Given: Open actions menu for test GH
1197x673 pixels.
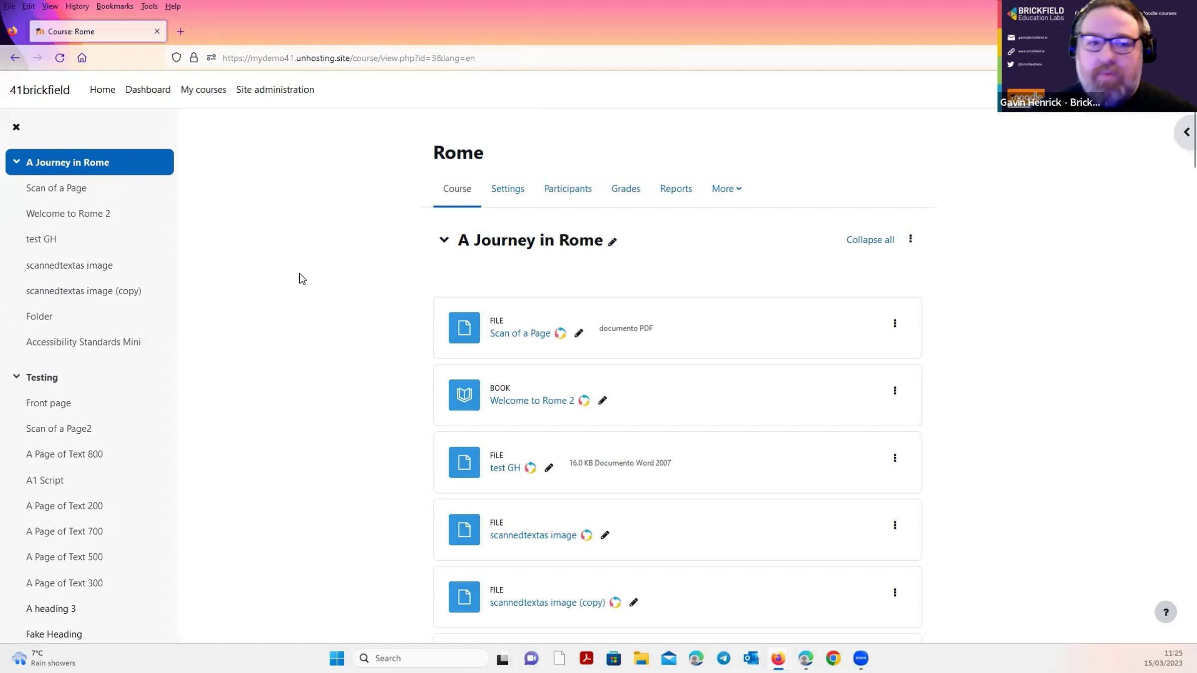Looking at the screenshot, I should point(895,458).
